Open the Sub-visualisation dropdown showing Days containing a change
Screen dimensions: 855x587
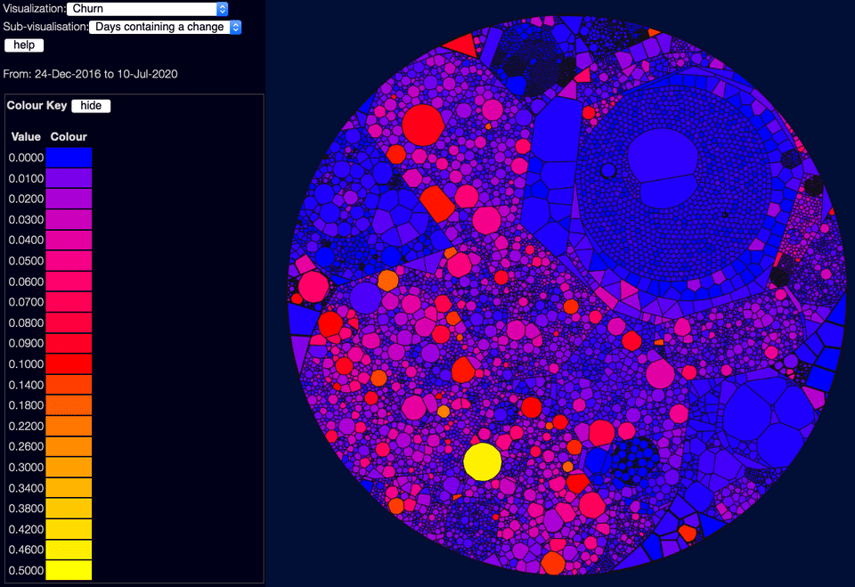(x=166, y=27)
